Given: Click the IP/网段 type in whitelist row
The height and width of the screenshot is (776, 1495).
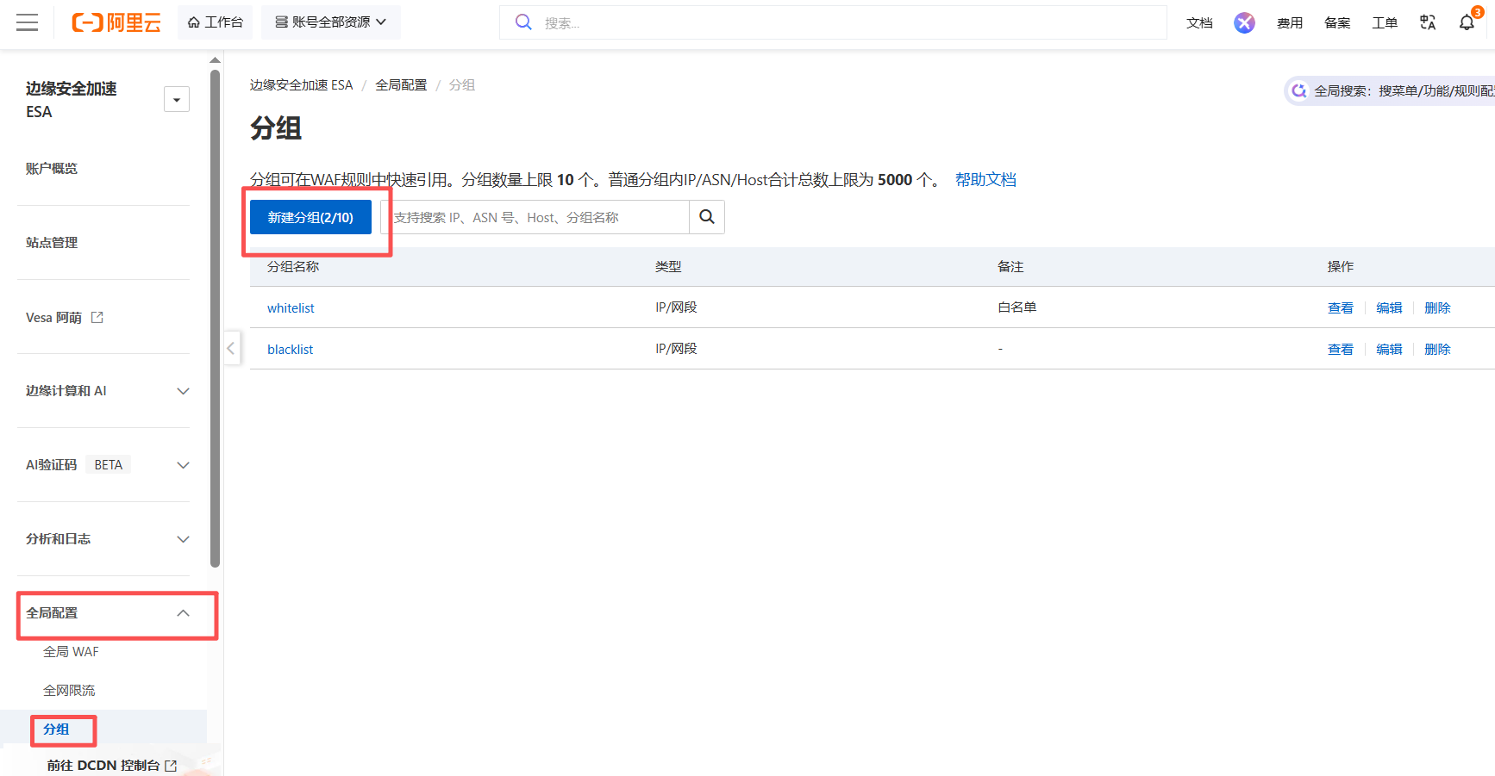Looking at the screenshot, I should pyautogui.click(x=676, y=307).
